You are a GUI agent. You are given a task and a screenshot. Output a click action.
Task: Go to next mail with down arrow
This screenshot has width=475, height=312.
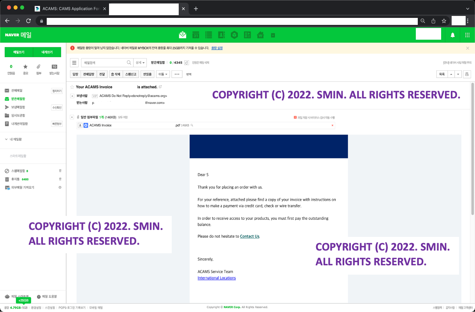[458, 74]
